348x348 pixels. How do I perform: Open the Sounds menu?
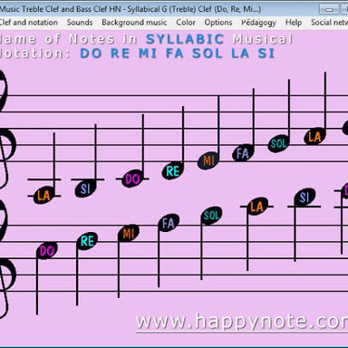(x=80, y=23)
